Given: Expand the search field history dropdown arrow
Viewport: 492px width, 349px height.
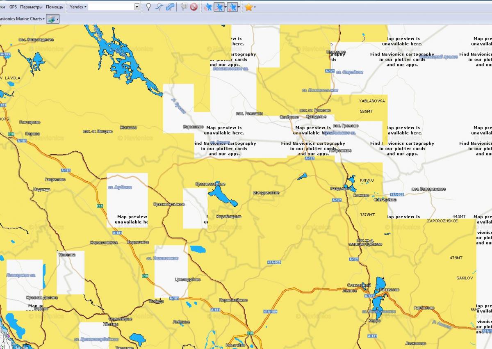Looking at the screenshot, I should click(137, 7).
